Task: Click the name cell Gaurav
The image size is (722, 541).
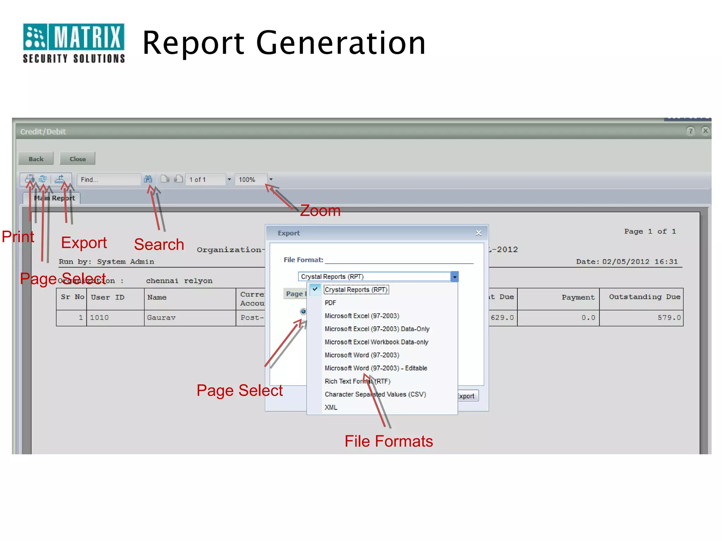Action: pos(190,318)
